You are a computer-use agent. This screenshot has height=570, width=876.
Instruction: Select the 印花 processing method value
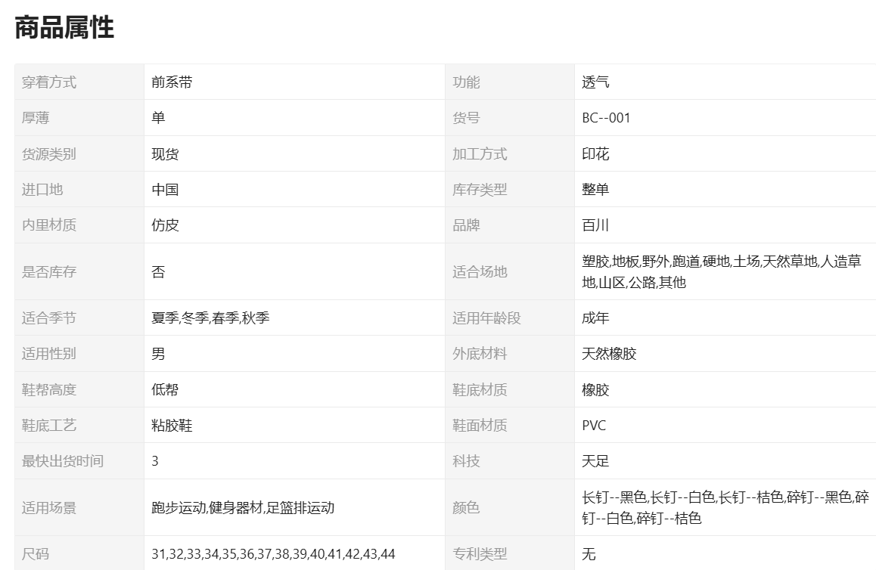pos(595,154)
